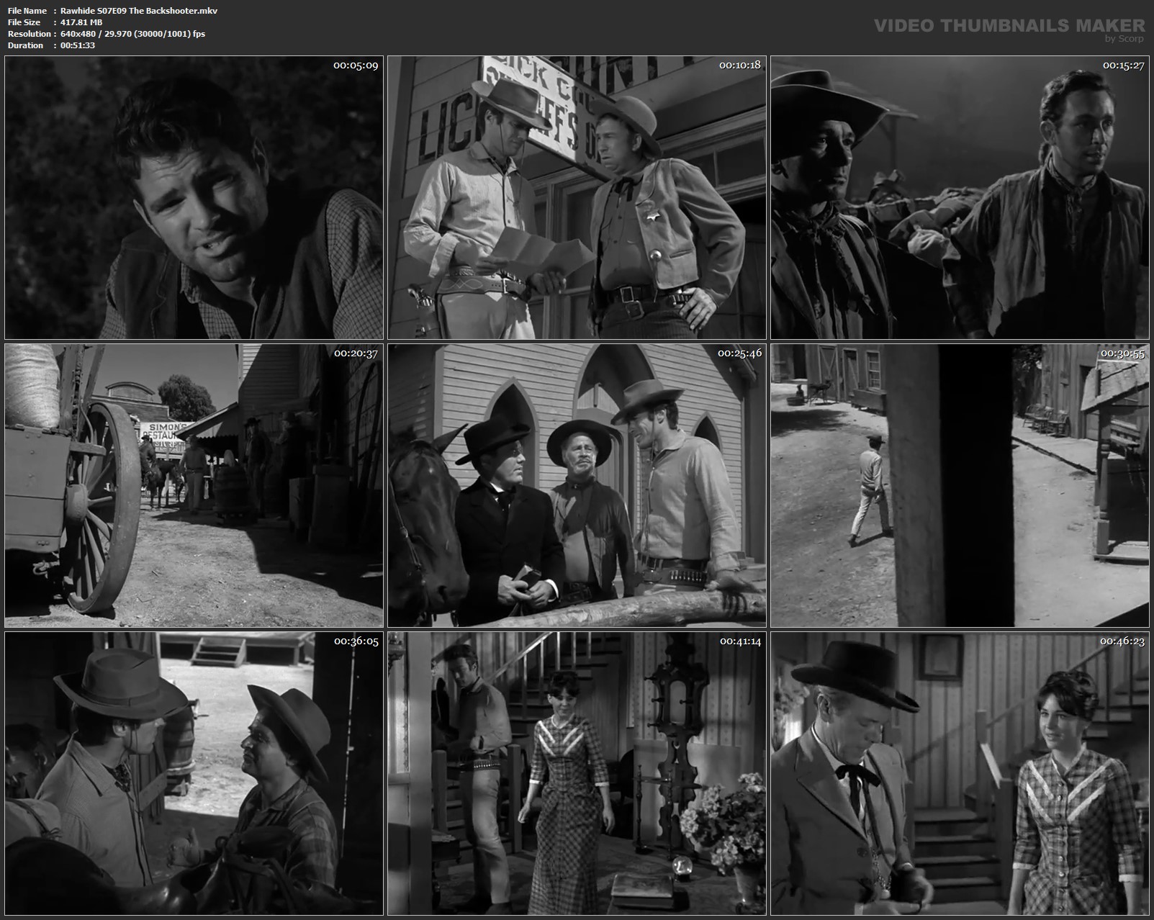Click the 00:05:09 timestamp label
Viewport: 1154px width, 920px height.
click(x=355, y=66)
